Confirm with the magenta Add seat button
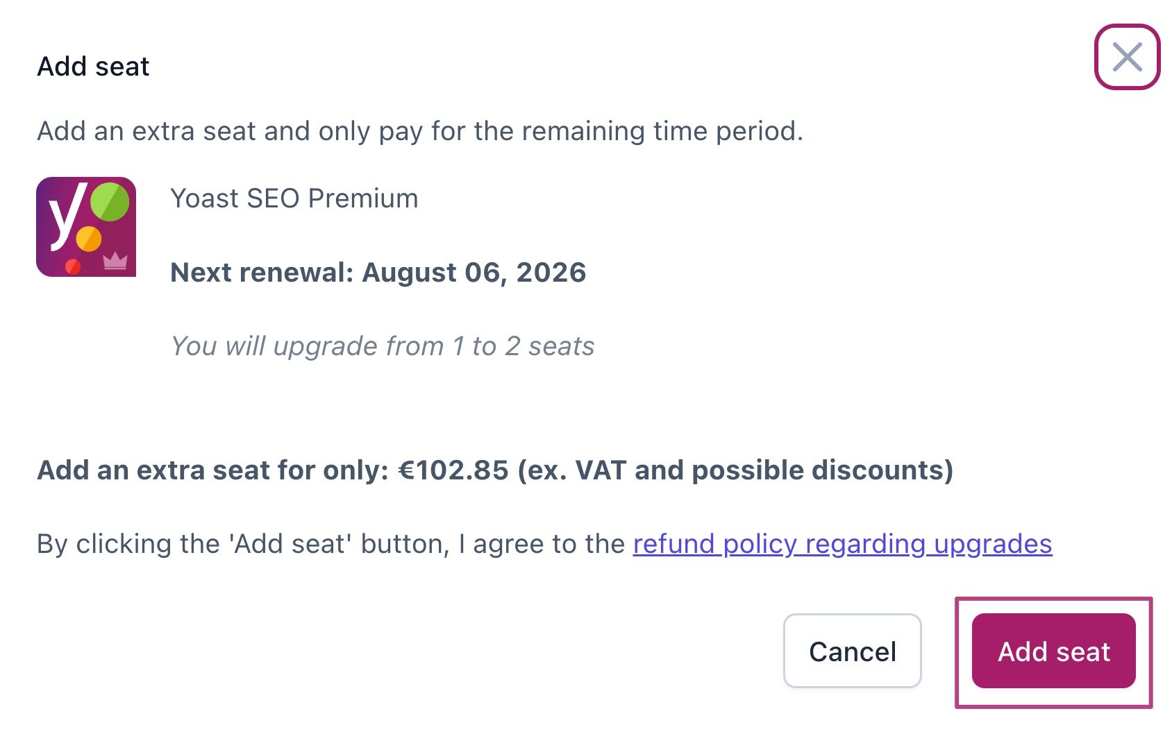Viewport: 1172px width, 734px height. click(1053, 651)
